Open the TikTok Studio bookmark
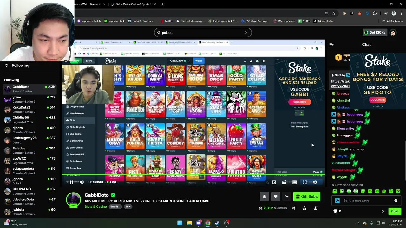This screenshot has height=228, width=406. [323, 21]
